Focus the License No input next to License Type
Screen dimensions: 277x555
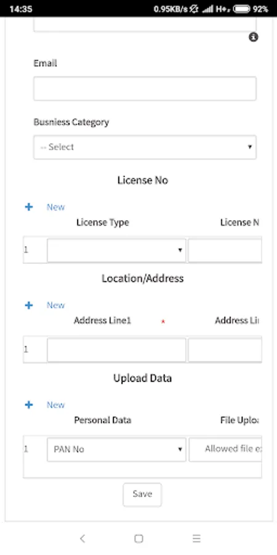coord(225,250)
